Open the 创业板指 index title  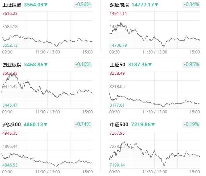click(12, 65)
